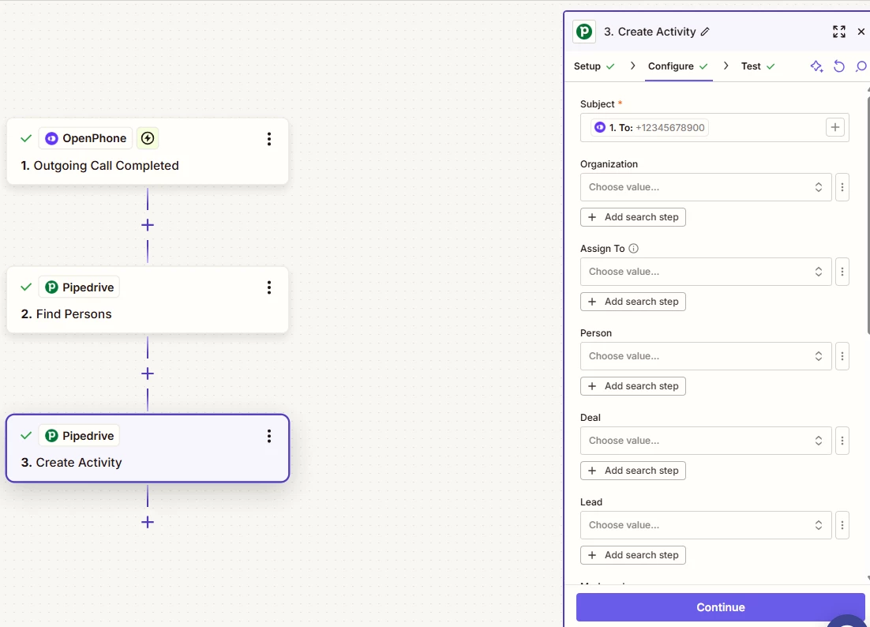Open Deal field options menu

[x=842, y=441]
